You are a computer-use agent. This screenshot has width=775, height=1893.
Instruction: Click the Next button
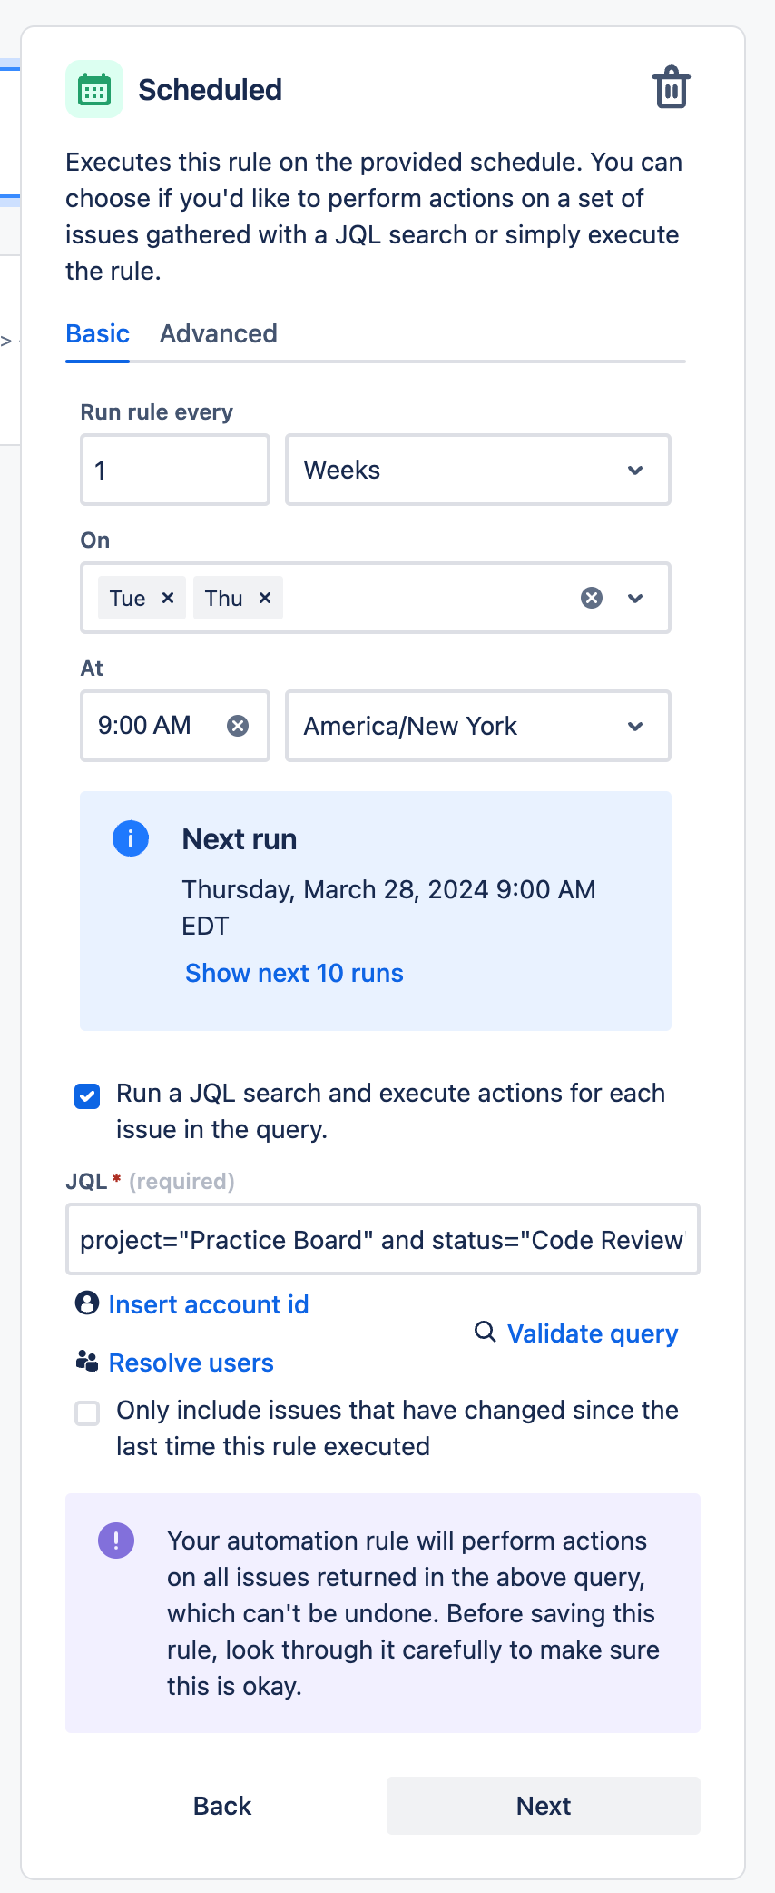click(x=544, y=1806)
